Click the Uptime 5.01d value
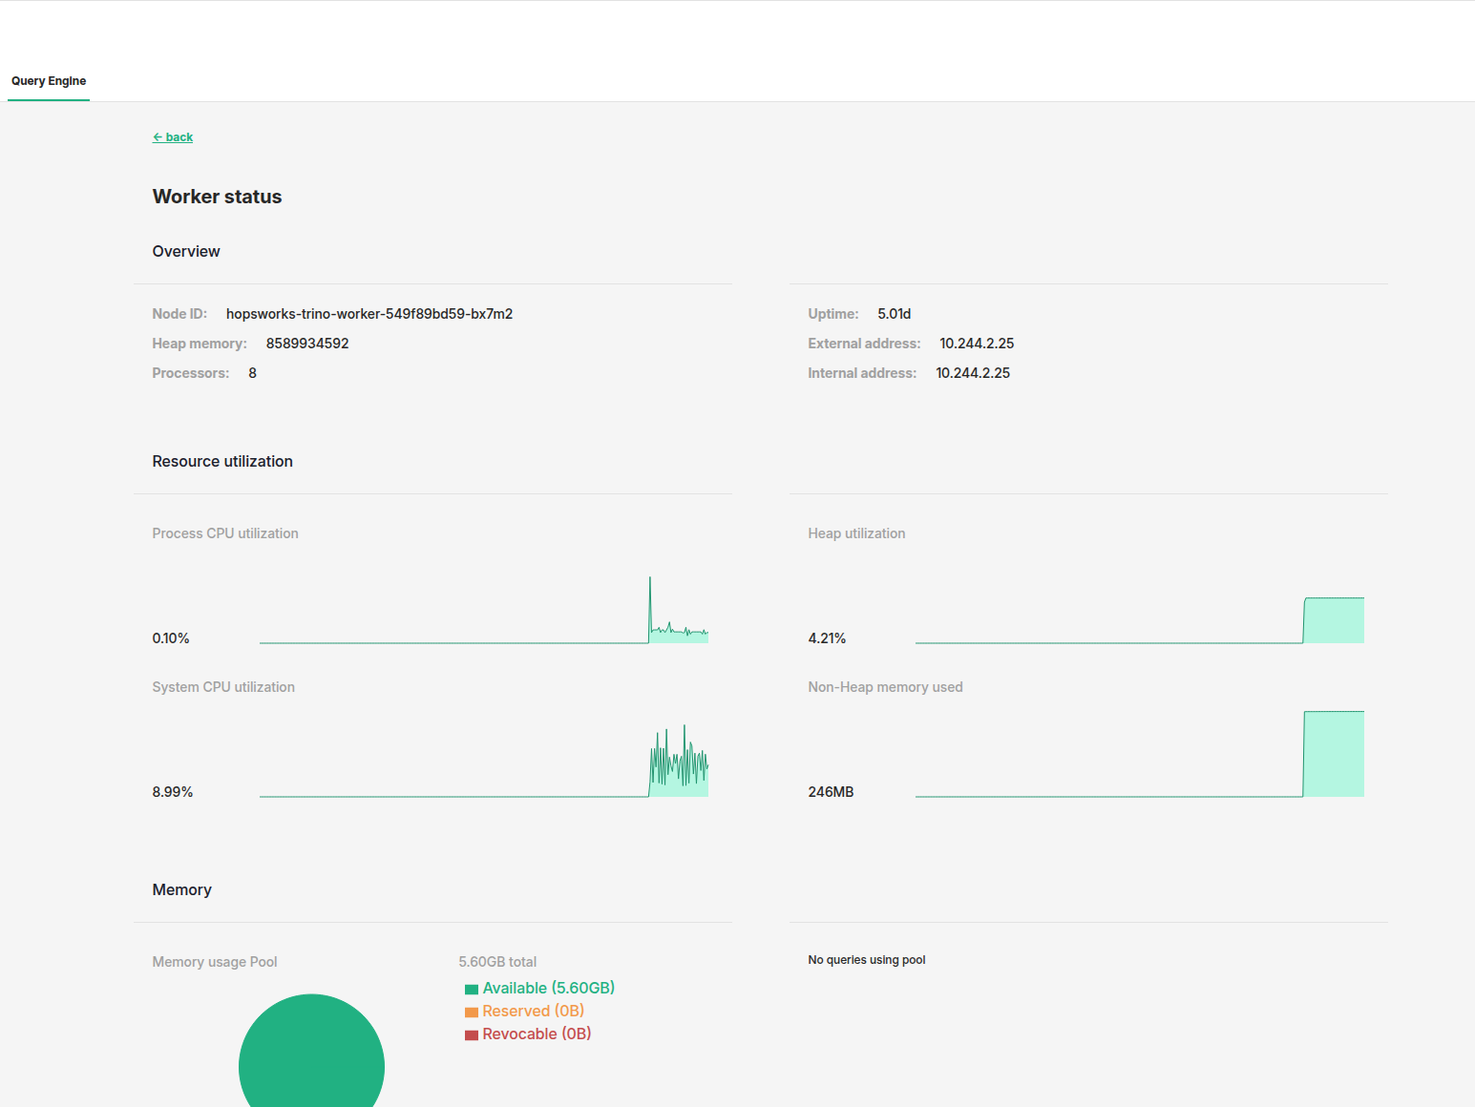This screenshot has width=1475, height=1107. (895, 314)
